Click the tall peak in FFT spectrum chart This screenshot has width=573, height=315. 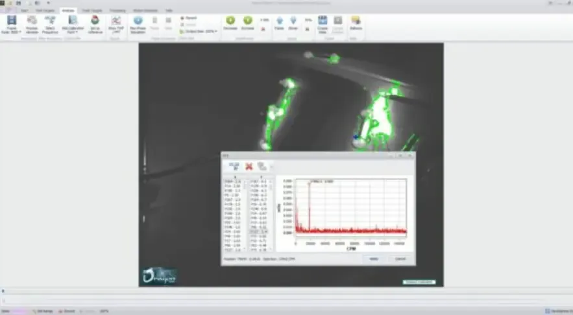pos(309,205)
